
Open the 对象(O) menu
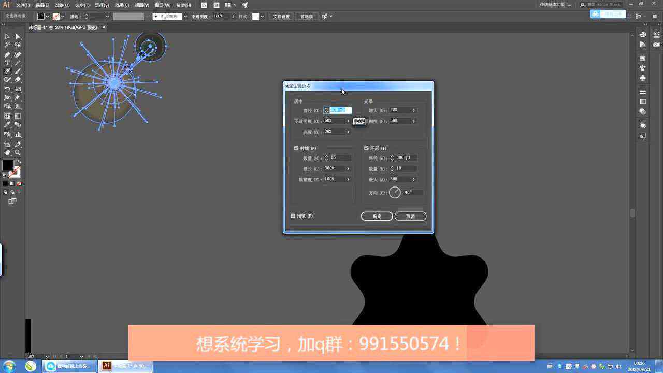pos(62,5)
